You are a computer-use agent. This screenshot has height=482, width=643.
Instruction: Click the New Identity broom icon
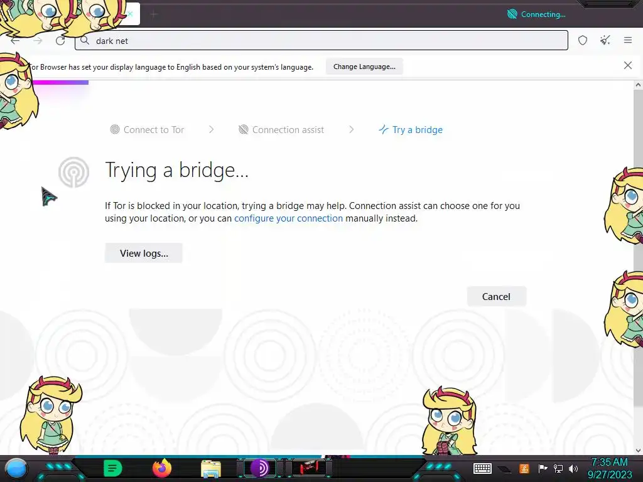click(x=605, y=40)
